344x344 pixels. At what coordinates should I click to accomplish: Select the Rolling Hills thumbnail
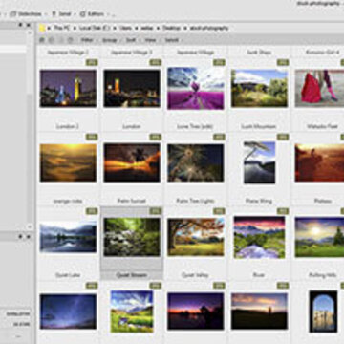319,237
